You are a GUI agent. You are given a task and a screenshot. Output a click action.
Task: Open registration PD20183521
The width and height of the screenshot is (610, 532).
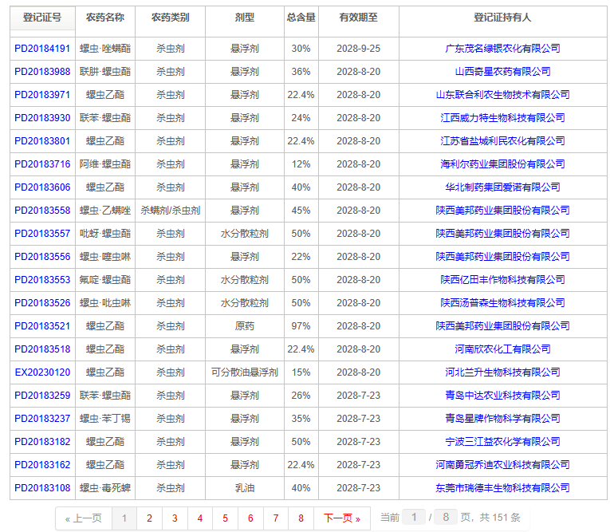coord(42,326)
